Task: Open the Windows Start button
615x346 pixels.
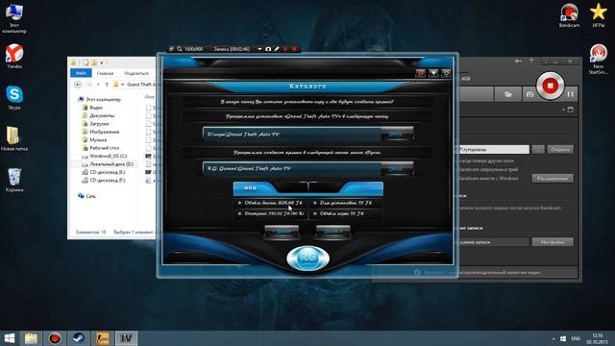Action: [x=9, y=338]
